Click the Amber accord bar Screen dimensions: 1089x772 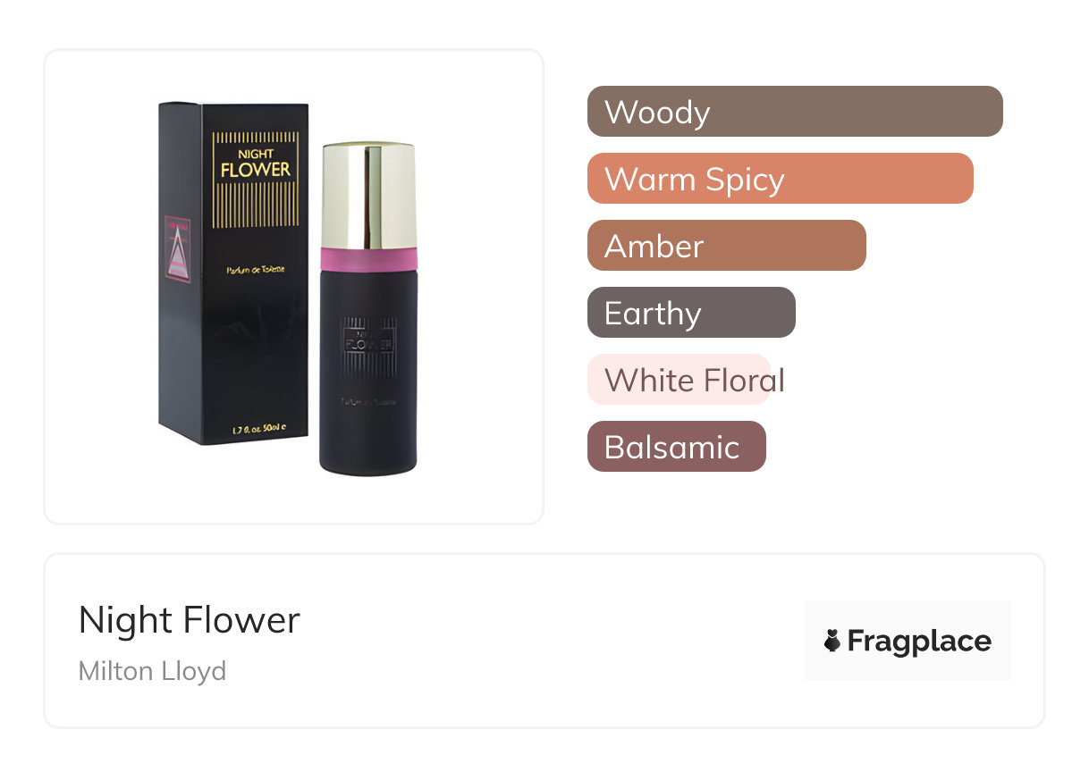(x=726, y=246)
